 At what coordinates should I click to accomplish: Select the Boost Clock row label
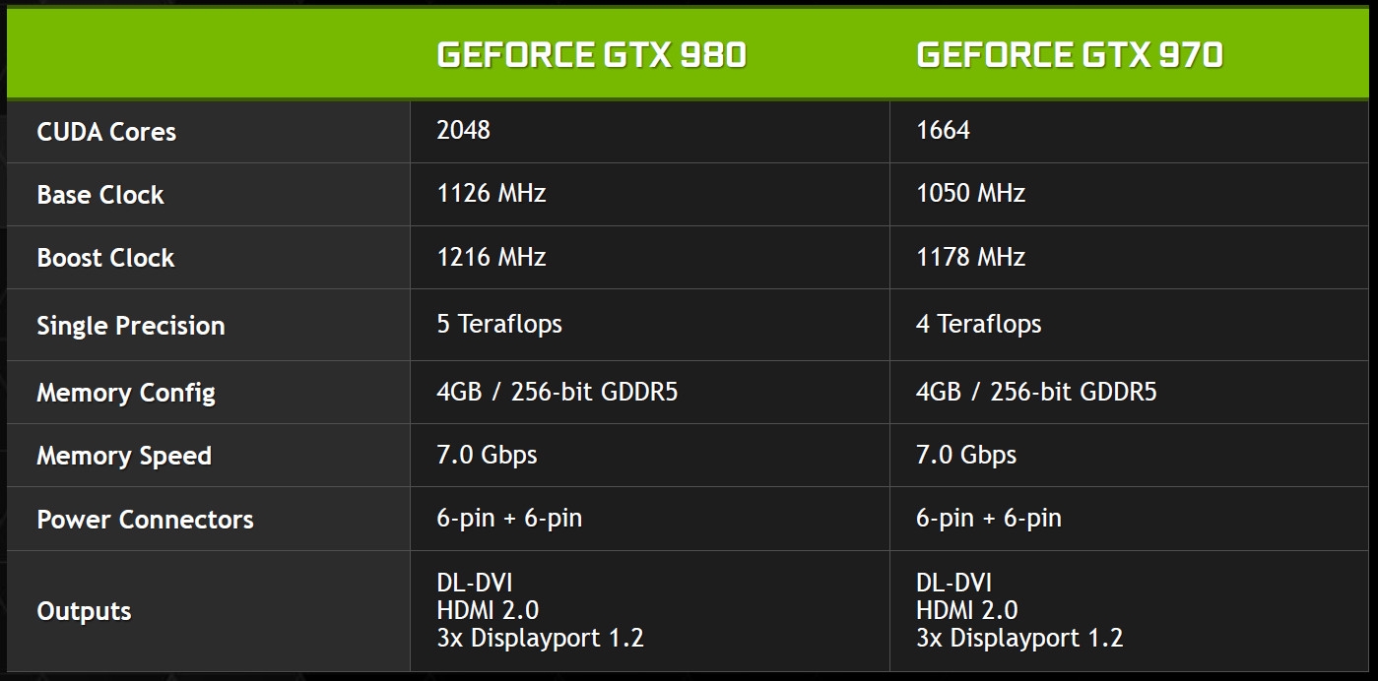tap(105, 258)
